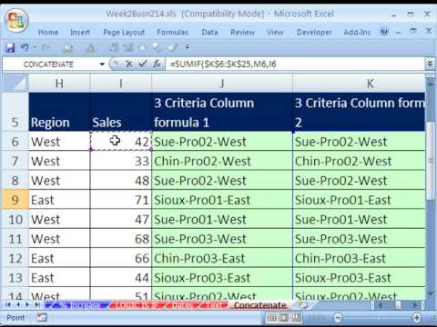Switch to the Insert ribbon tab
This screenshot has height=327, width=437.
point(80,32)
